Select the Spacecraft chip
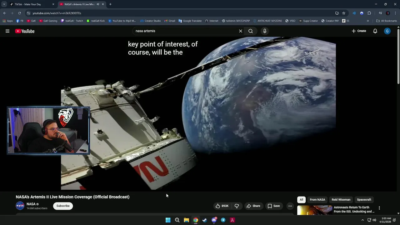Viewport: 400px width, 225px height. (x=364, y=200)
